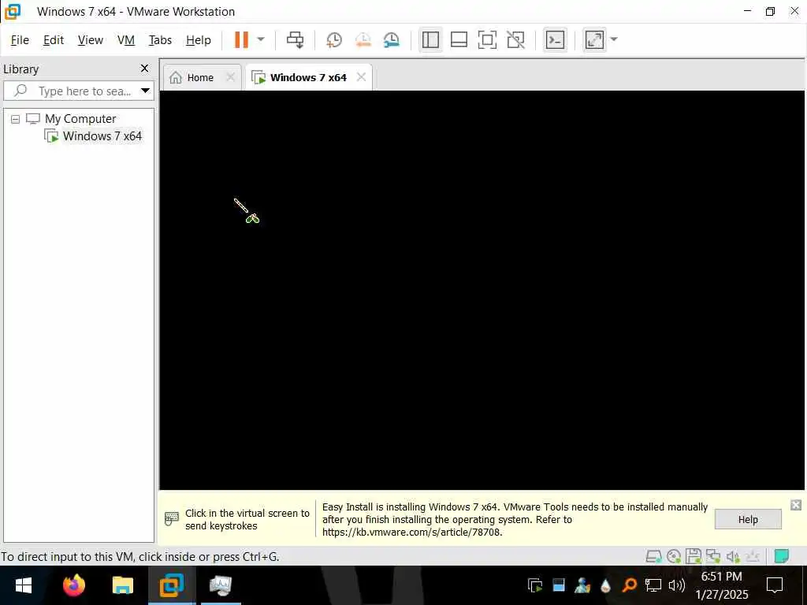
Task: Toggle the thumbnail bar view button
Action: 459,39
